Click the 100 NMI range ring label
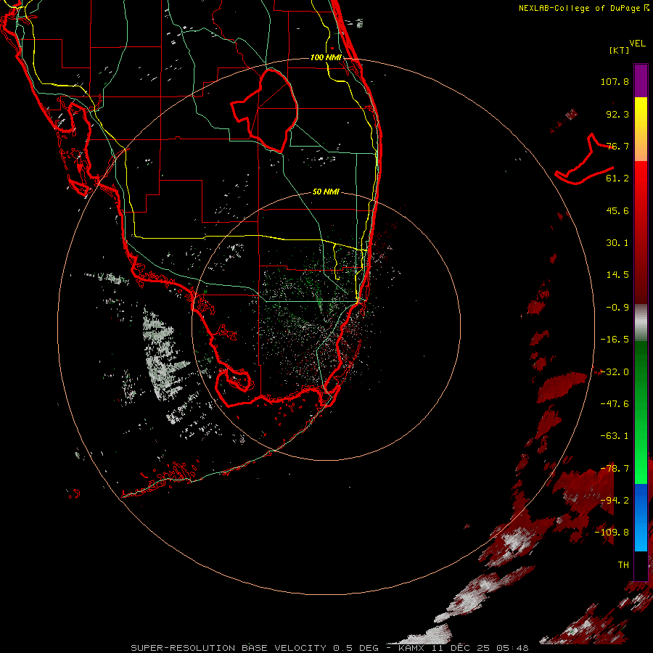This screenshot has height=653, width=653. coord(326,57)
